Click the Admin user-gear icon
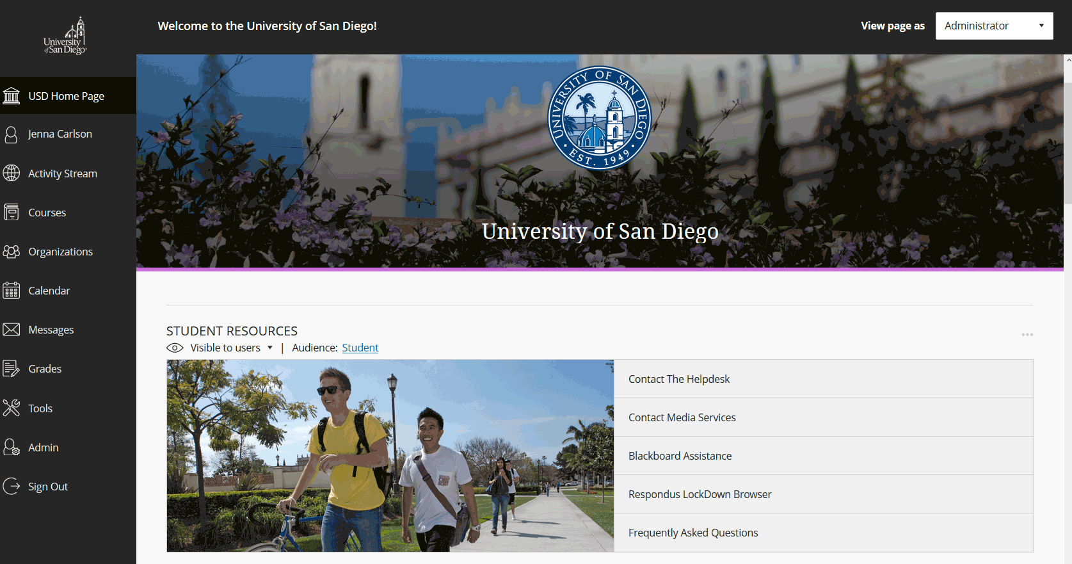Image resolution: width=1072 pixels, height=564 pixels. (x=12, y=447)
